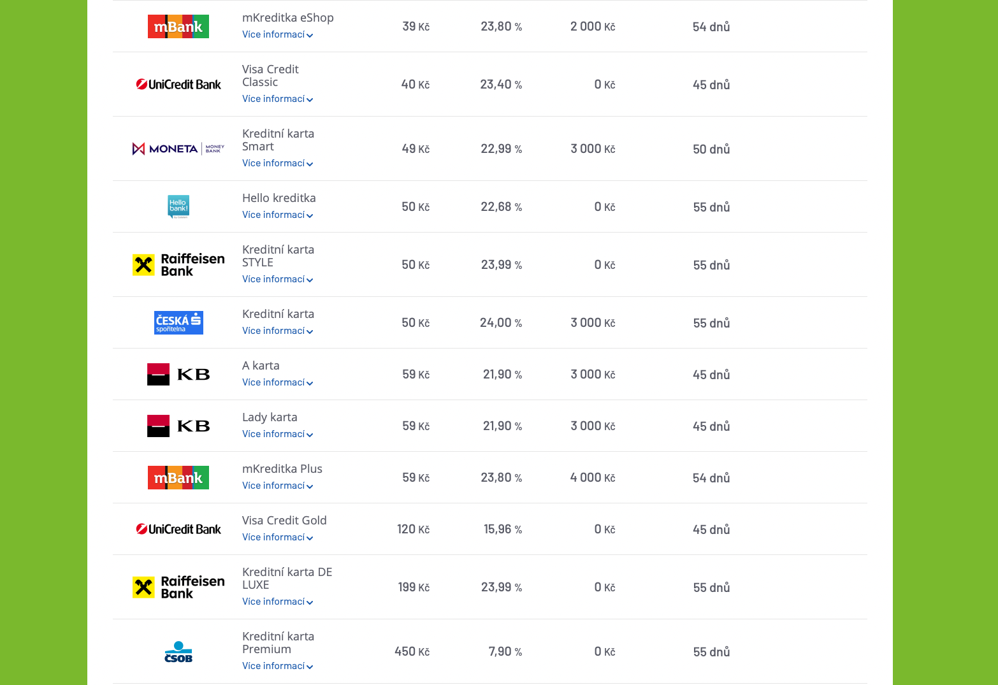Open Více informací under Visa Credit Gold
The width and height of the screenshot is (998, 685).
click(277, 537)
